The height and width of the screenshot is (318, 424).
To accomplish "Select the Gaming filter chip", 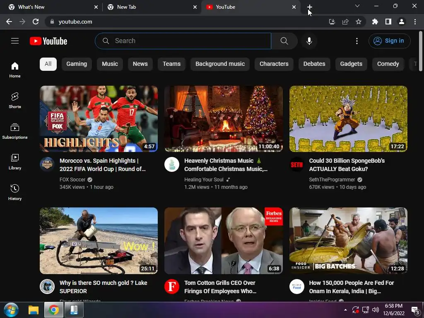I will coord(77,64).
